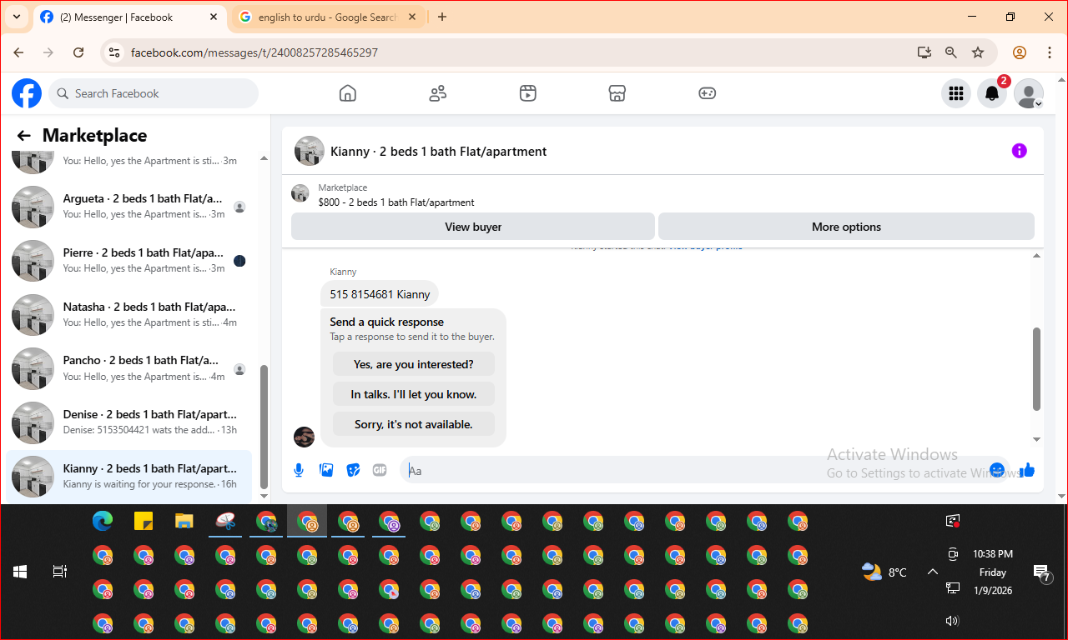Open the account profile avatar menu
The width and height of the screenshot is (1068, 640).
coord(1028,93)
